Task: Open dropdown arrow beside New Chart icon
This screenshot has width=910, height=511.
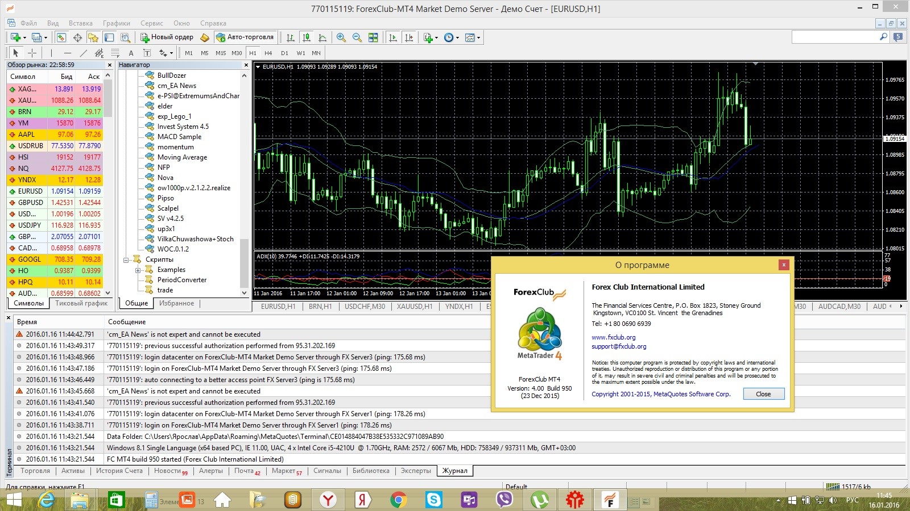Action: 24,38
